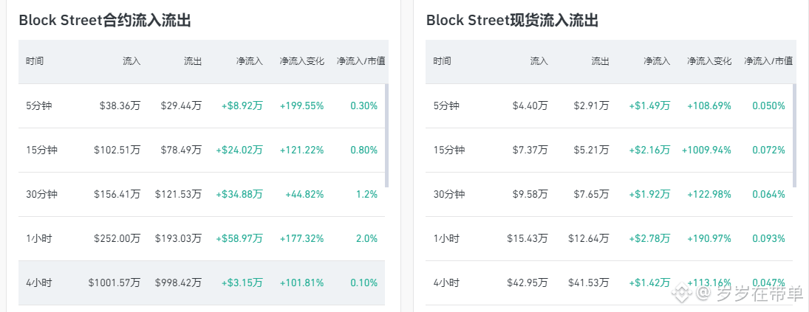Click change value +199.55%
This screenshot has height=312, width=809.
click(x=302, y=106)
